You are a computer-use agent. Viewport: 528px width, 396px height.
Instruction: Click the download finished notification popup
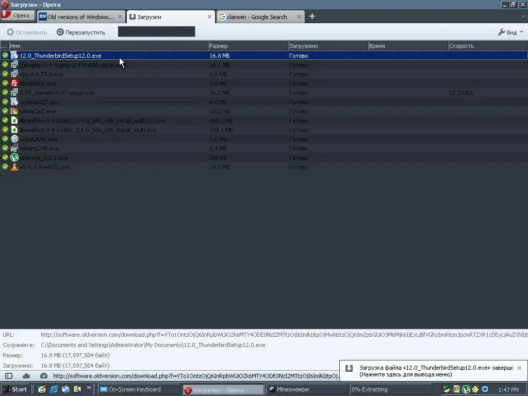(x=433, y=371)
